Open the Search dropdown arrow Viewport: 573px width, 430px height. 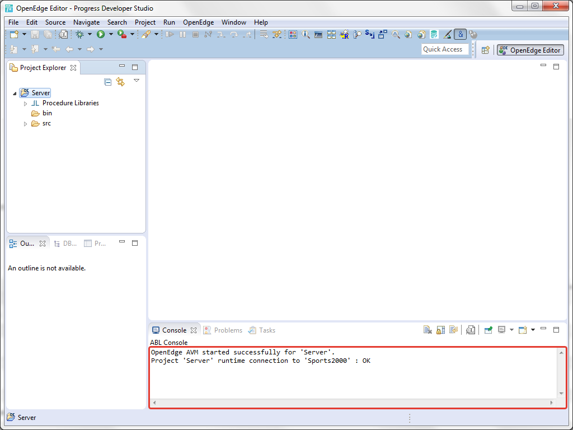pyautogui.click(x=156, y=34)
